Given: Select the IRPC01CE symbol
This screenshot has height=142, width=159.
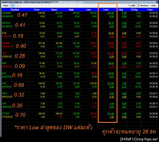Looking at the screenshot, I should 7,97.
